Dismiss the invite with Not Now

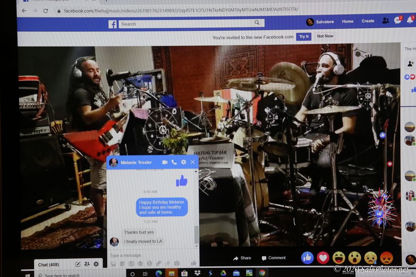pyautogui.click(x=325, y=36)
